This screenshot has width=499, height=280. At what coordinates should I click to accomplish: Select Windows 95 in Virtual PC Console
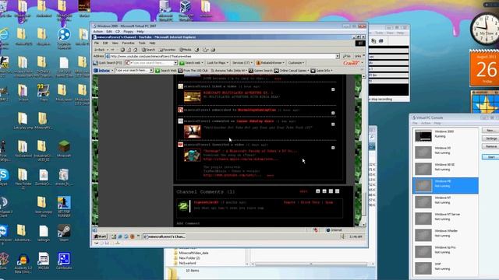point(445,152)
